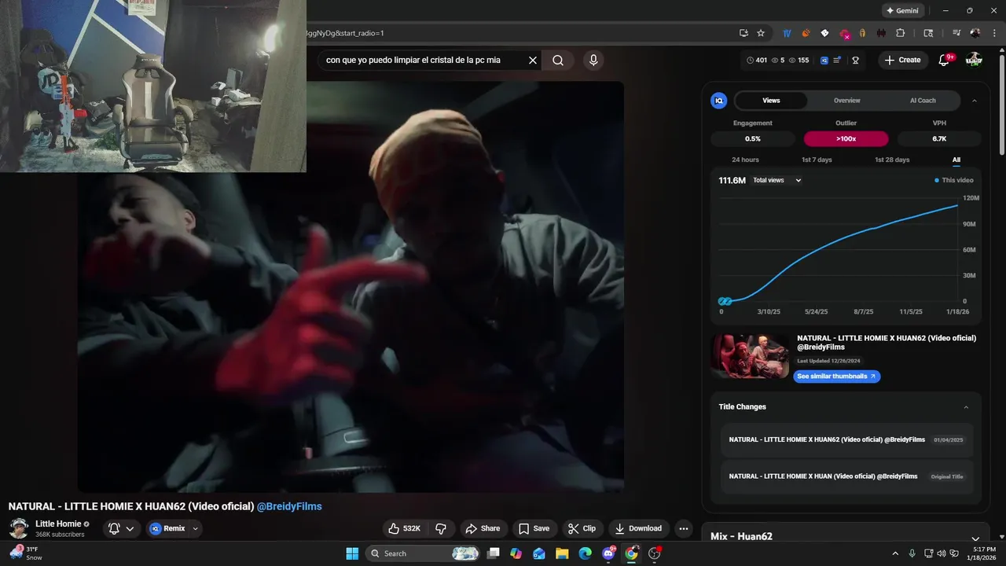Click the Remix button
This screenshot has width=1006, height=566.
(x=167, y=528)
